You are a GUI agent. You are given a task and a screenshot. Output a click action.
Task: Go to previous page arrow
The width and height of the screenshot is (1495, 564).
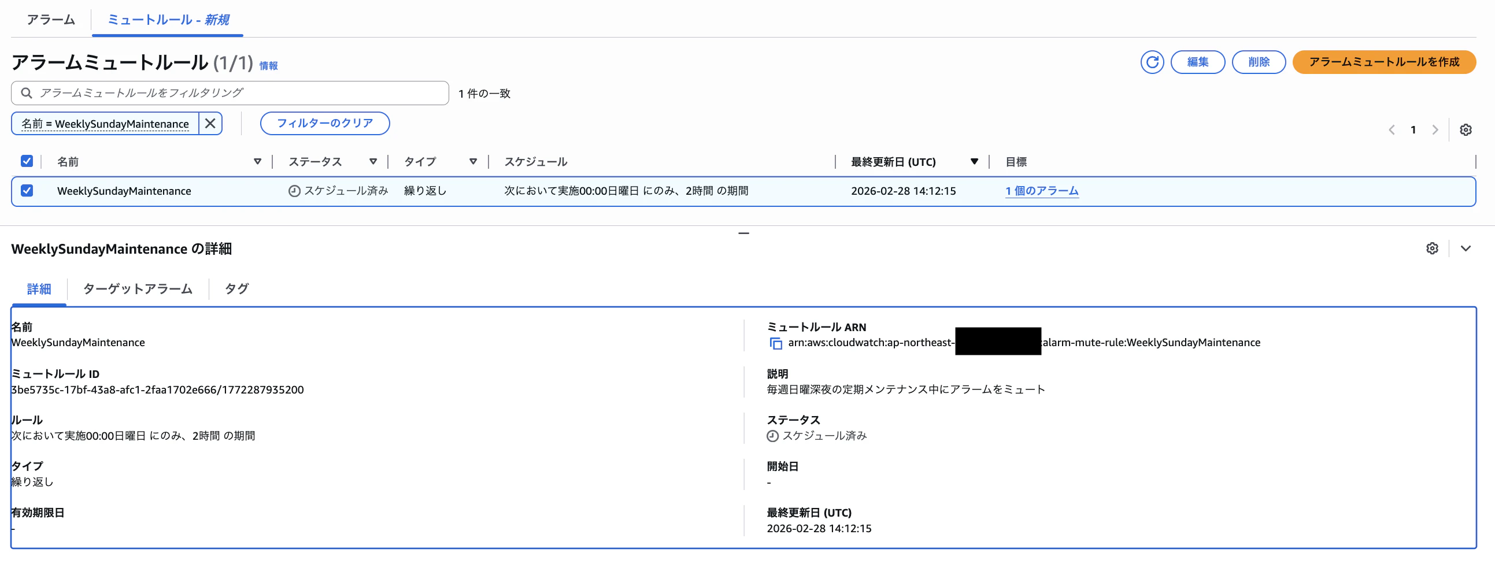click(1391, 130)
